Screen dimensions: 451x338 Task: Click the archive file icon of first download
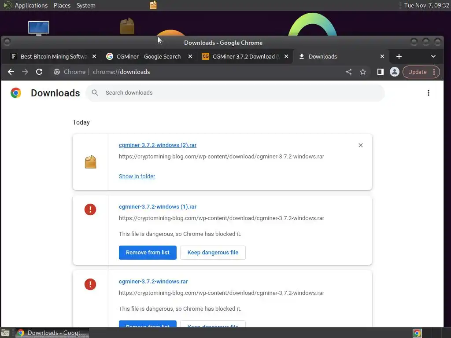coord(90,162)
